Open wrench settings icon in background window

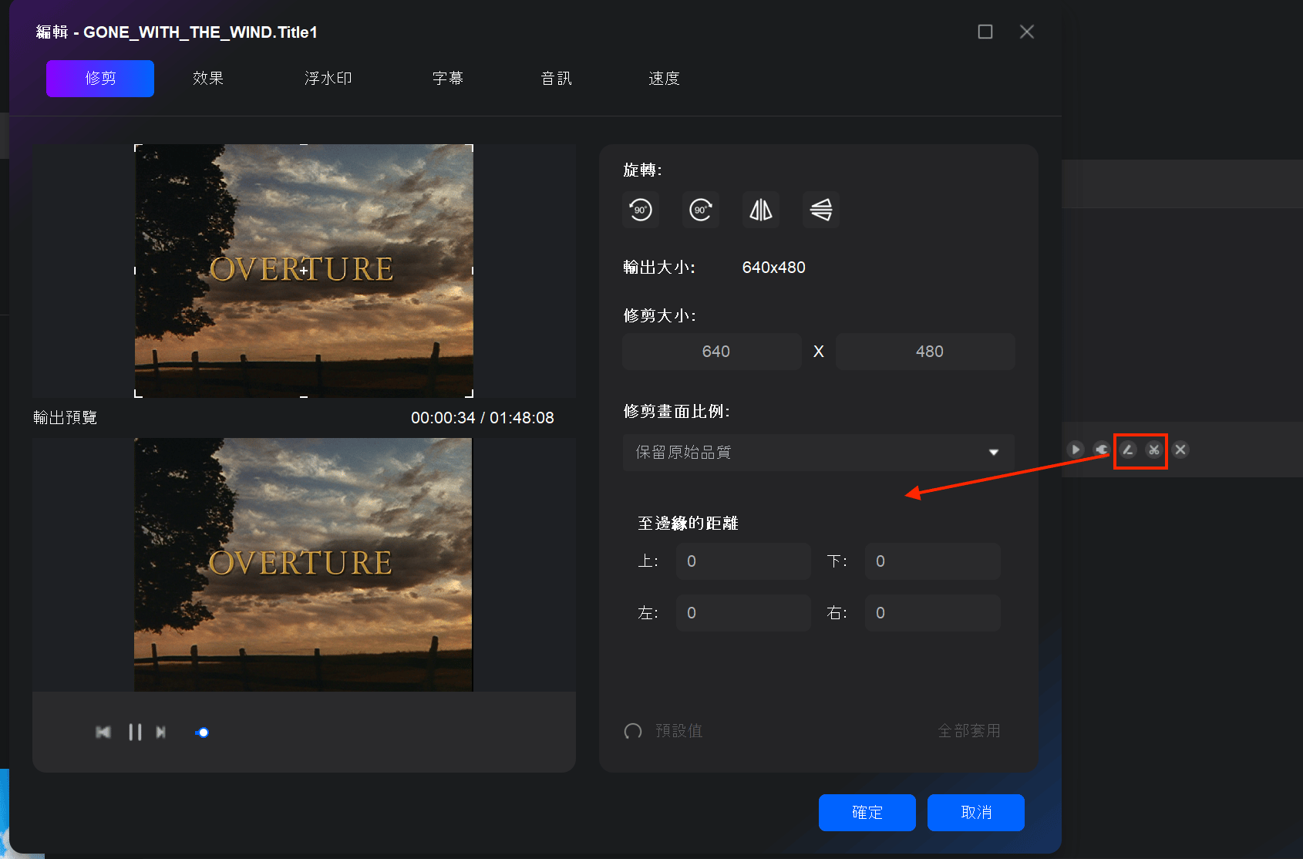point(1102,450)
